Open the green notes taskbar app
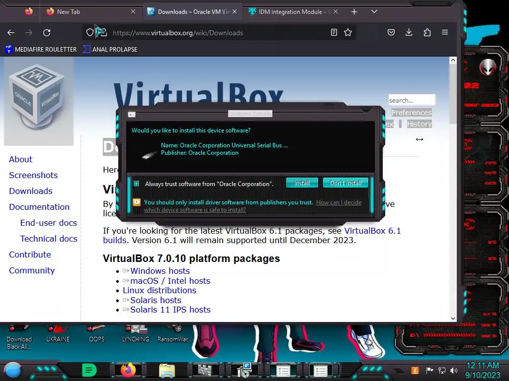509x381 pixels. [89, 370]
